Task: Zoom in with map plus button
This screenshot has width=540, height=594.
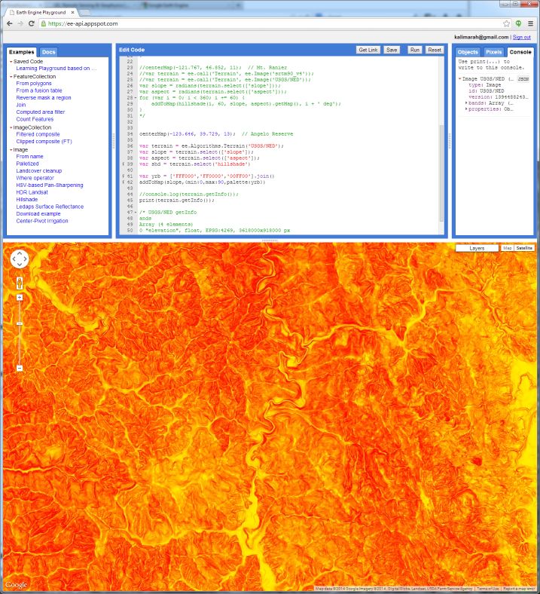Action: click(x=20, y=298)
